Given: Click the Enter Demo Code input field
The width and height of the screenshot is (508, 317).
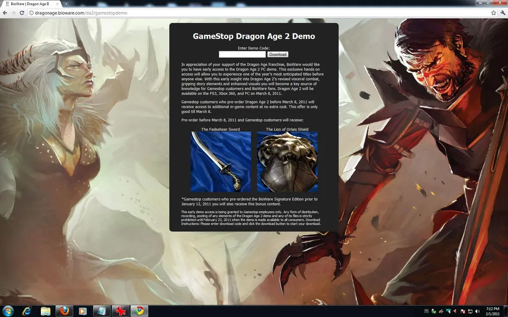Looking at the screenshot, I should tap(242, 54).
